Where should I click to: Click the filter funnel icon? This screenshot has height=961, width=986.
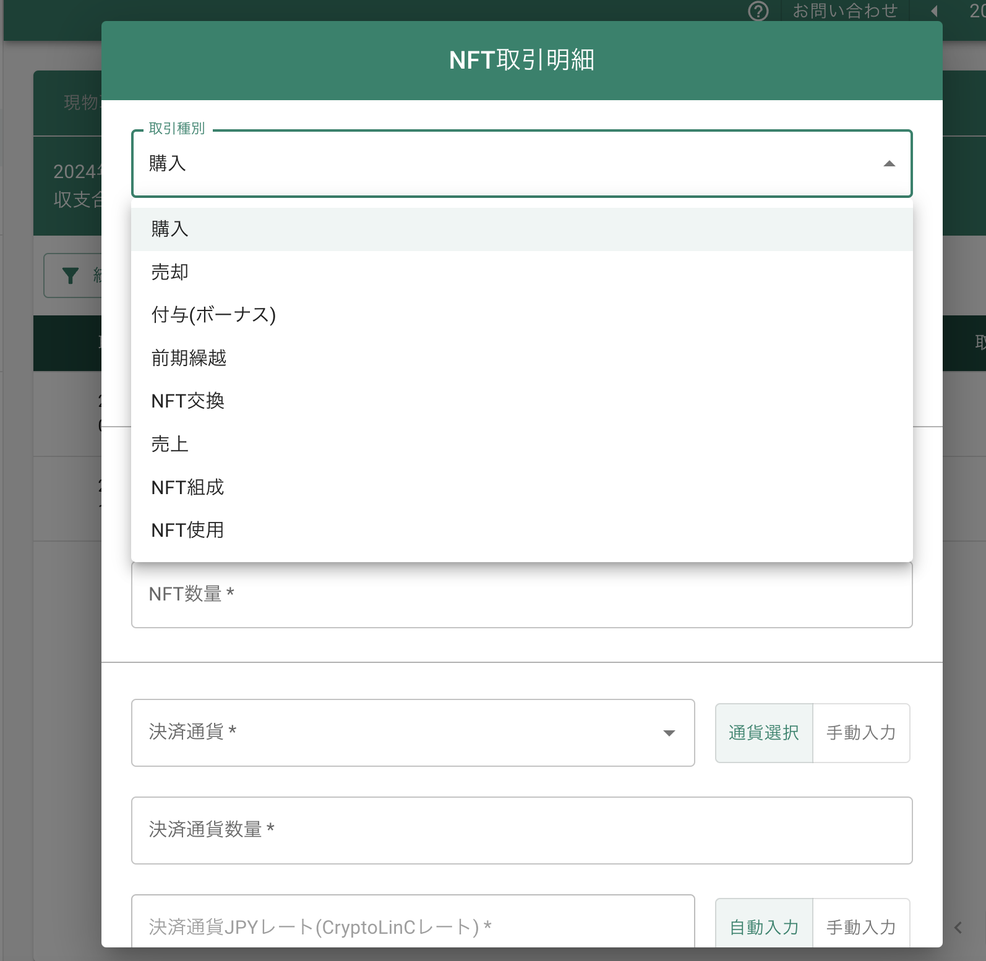71,275
